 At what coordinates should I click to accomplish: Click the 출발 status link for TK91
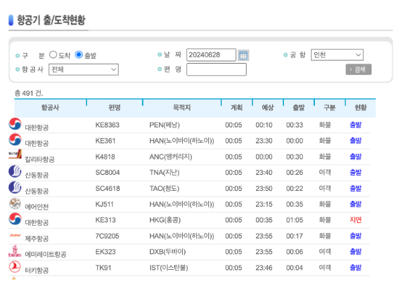tap(356, 267)
